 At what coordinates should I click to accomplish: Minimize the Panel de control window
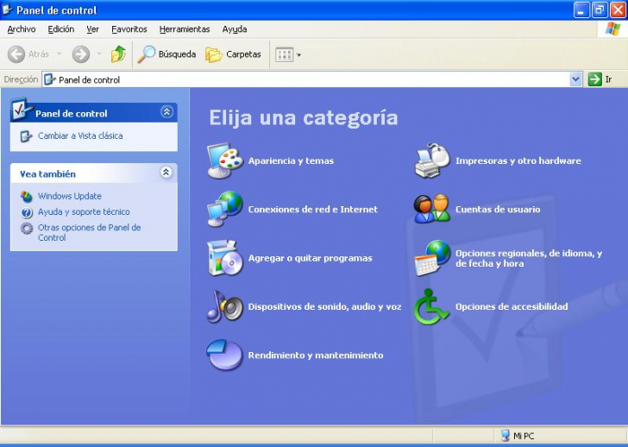point(581,9)
